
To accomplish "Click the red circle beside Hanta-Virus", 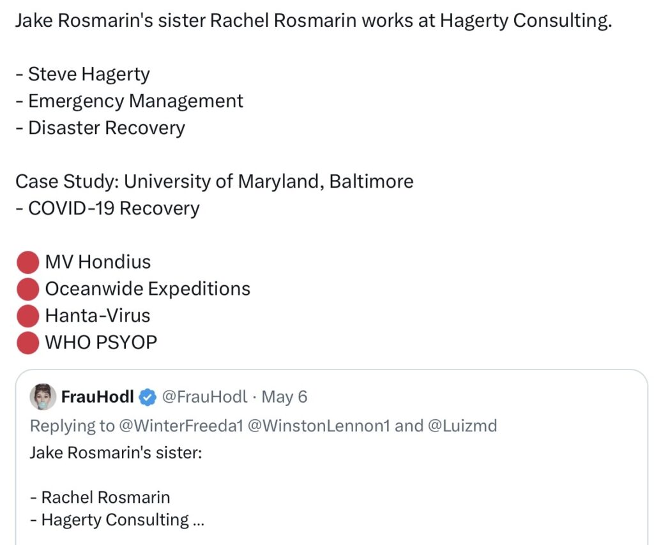I will click(x=28, y=316).
